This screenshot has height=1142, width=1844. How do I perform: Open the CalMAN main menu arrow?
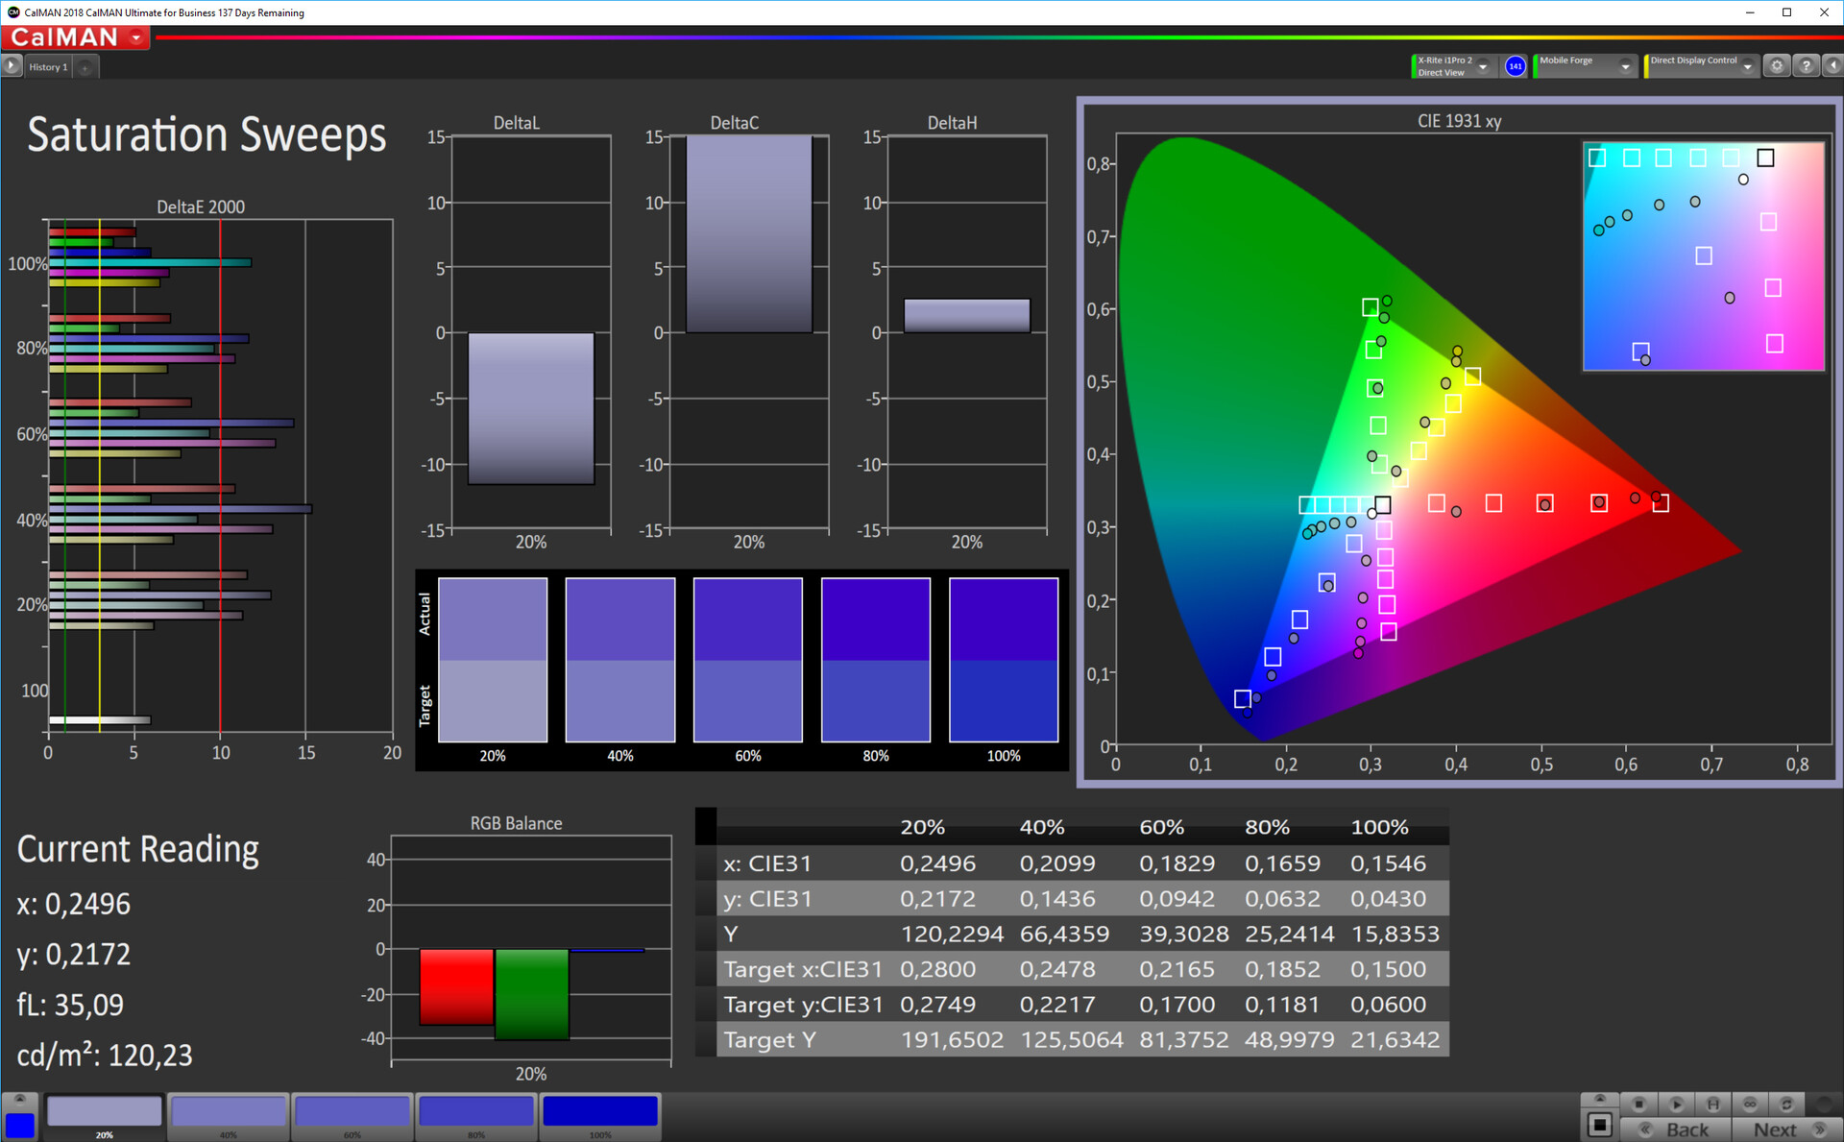point(136,37)
